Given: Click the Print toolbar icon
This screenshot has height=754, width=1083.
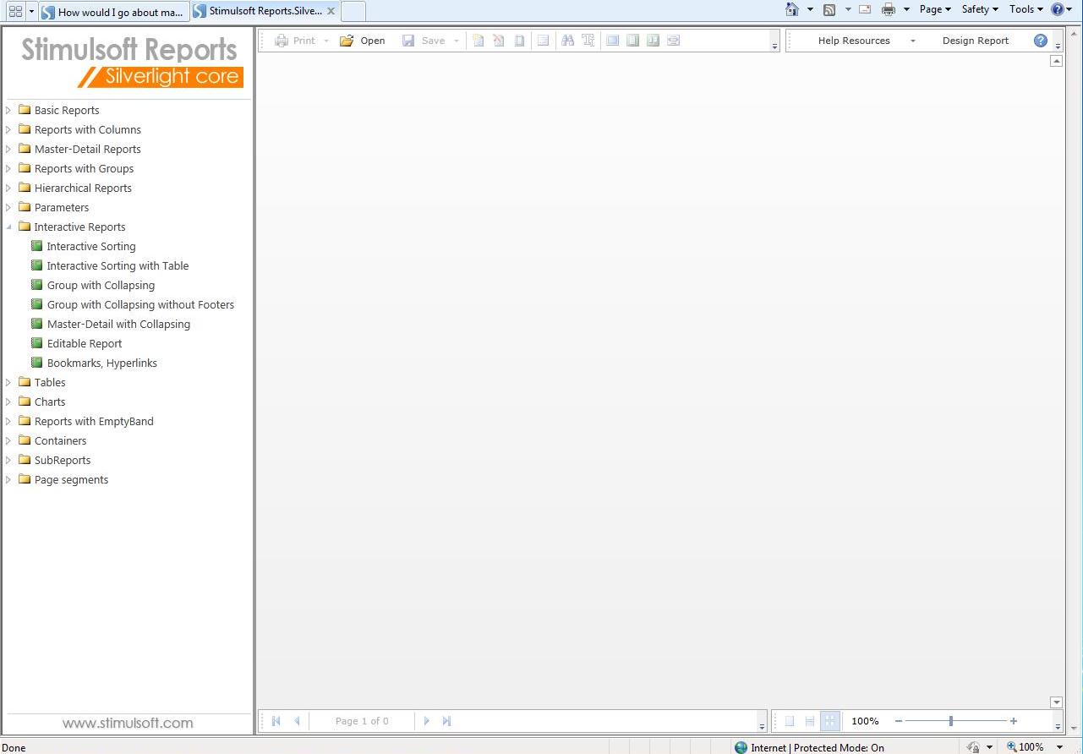Looking at the screenshot, I should pyautogui.click(x=282, y=41).
